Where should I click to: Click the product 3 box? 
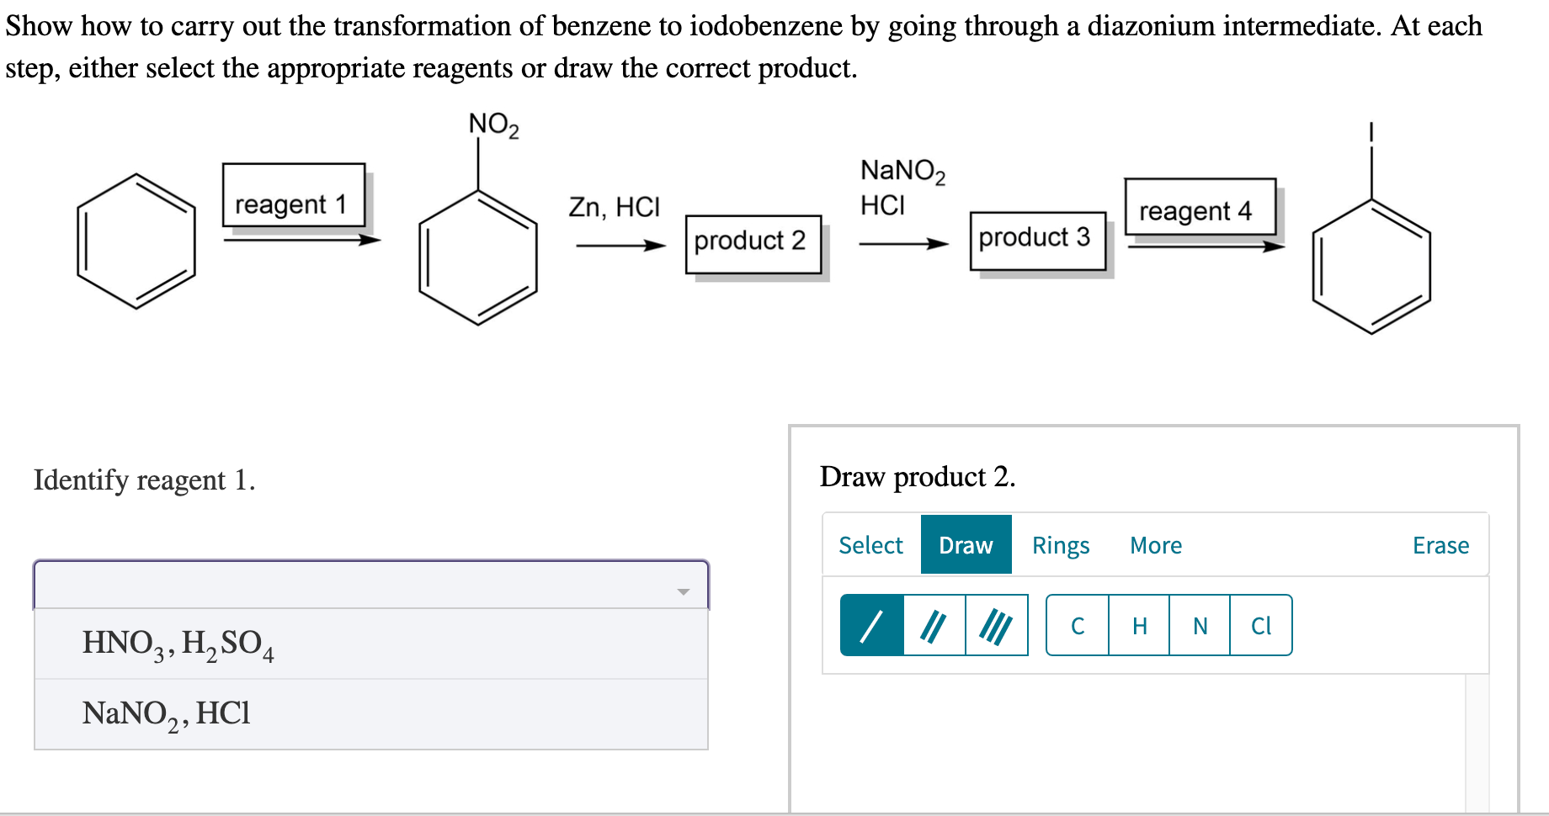click(1037, 239)
